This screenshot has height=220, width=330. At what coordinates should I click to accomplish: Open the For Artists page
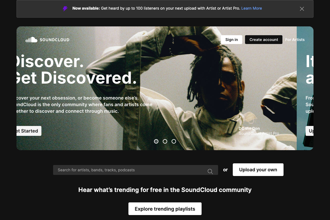coord(295,40)
